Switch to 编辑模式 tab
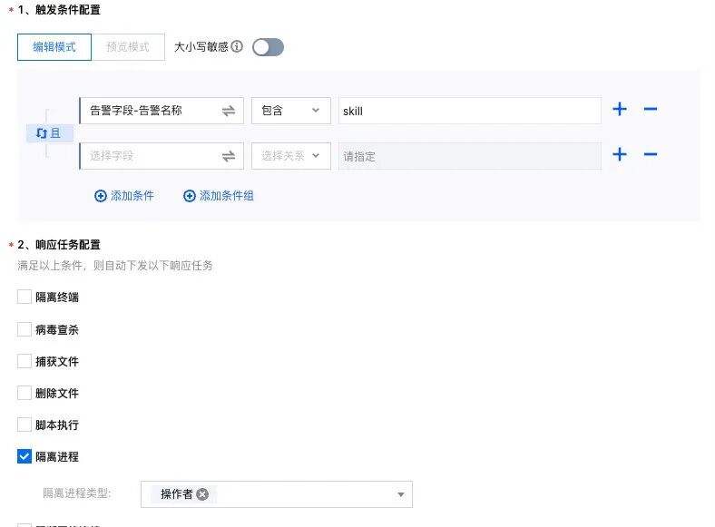The image size is (715, 527). tap(54, 47)
